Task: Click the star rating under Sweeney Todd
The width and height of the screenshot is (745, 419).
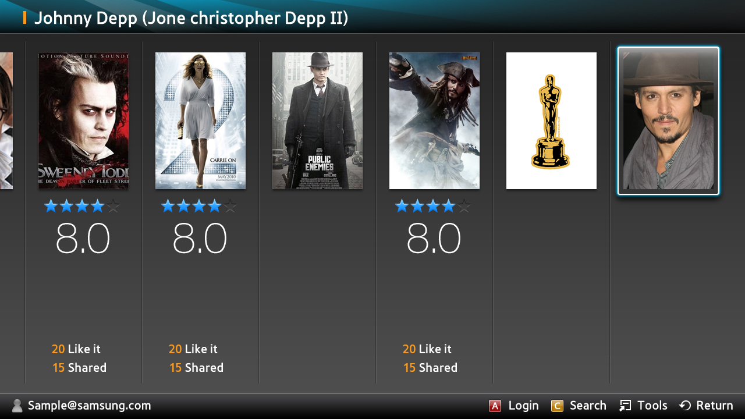Action: (82, 205)
